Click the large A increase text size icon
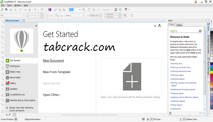213x122 pixels. pos(159,25)
